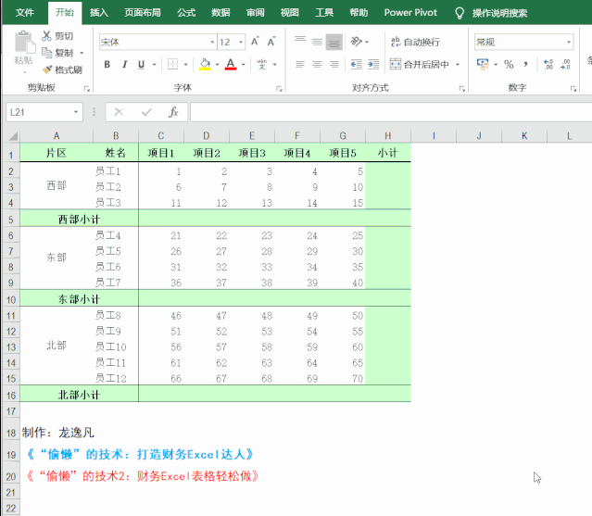Click the insert function fx icon

click(x=173, y=112)
